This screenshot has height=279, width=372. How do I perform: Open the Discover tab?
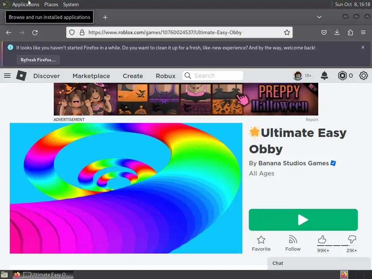click(x=46, y=76)
